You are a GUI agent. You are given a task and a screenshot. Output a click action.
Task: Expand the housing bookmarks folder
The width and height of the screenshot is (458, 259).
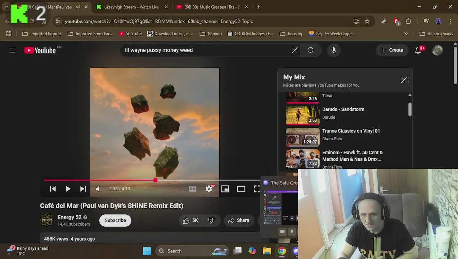(x=291, y=34)
